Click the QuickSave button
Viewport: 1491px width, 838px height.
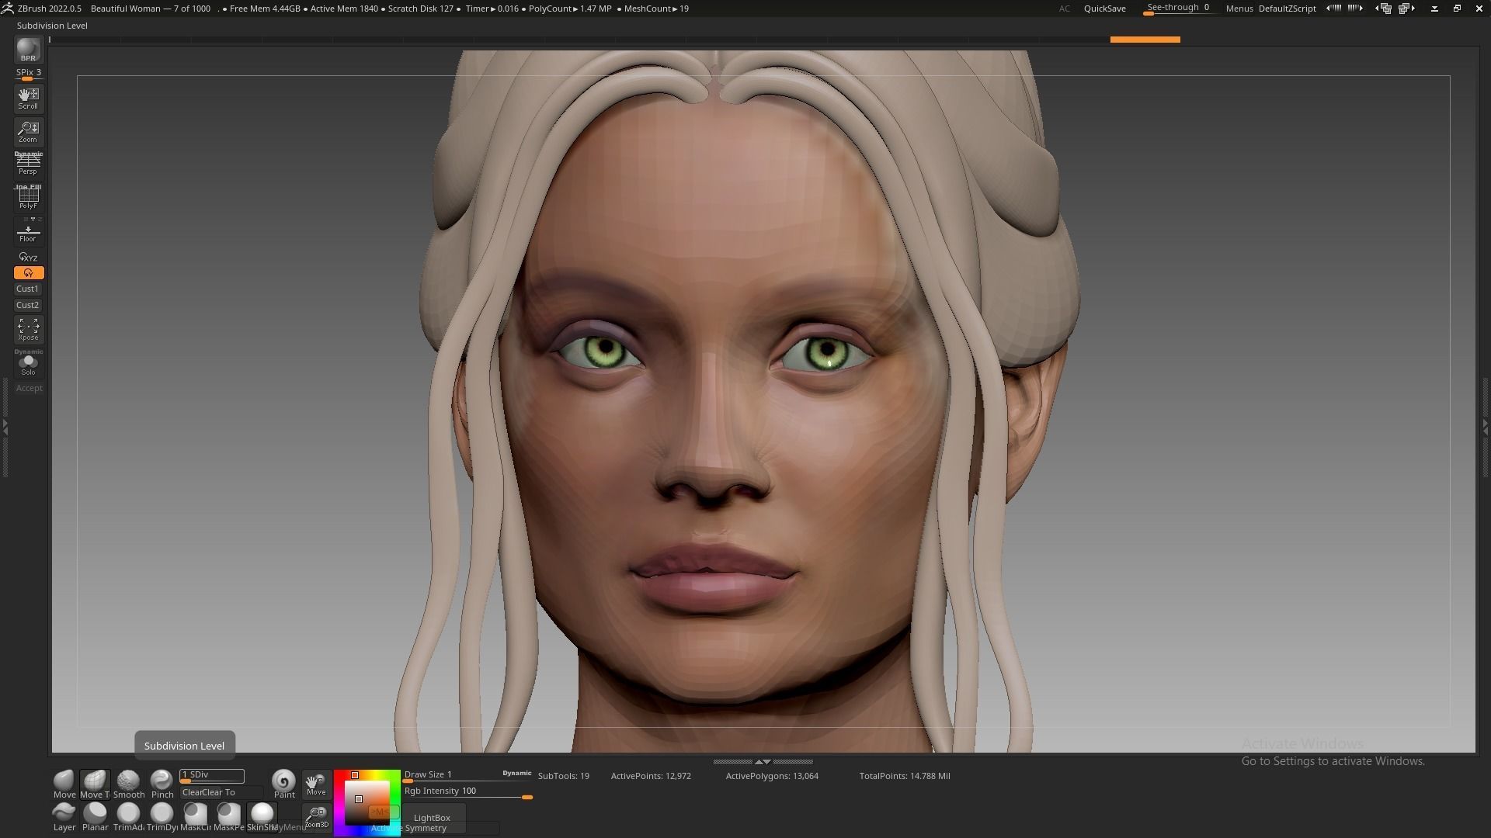click(x=1104, y=9)
